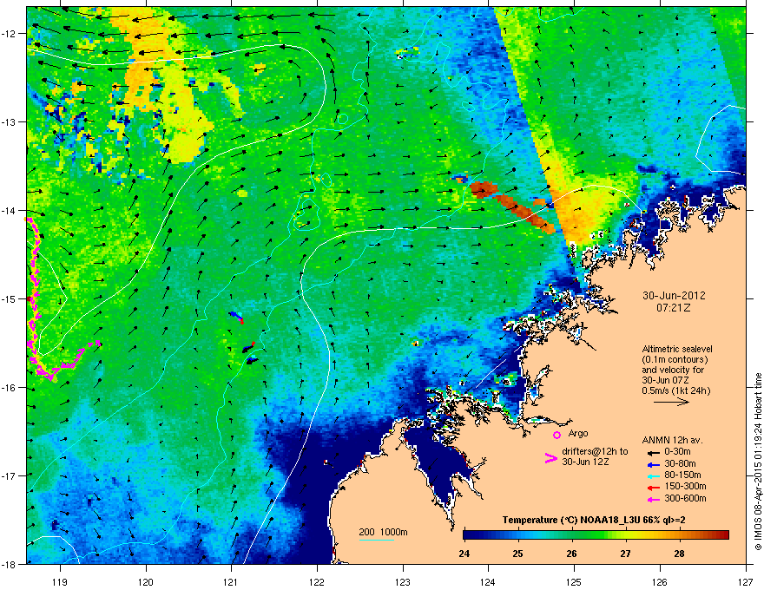Click the drifters@12h legend text
The image size is (764, 590).
pos(595,456)
